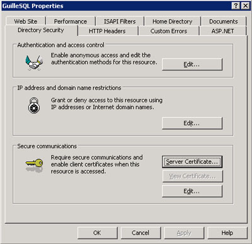Open the Custom Errors tab
The height and width of the screenshot is (244, 252).
tap(169, 31)
